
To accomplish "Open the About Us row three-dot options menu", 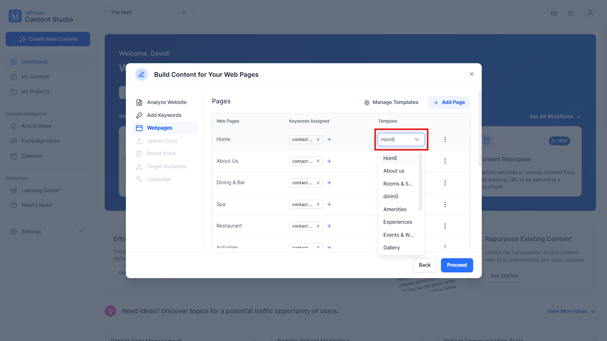I will (x=445, y=161).
